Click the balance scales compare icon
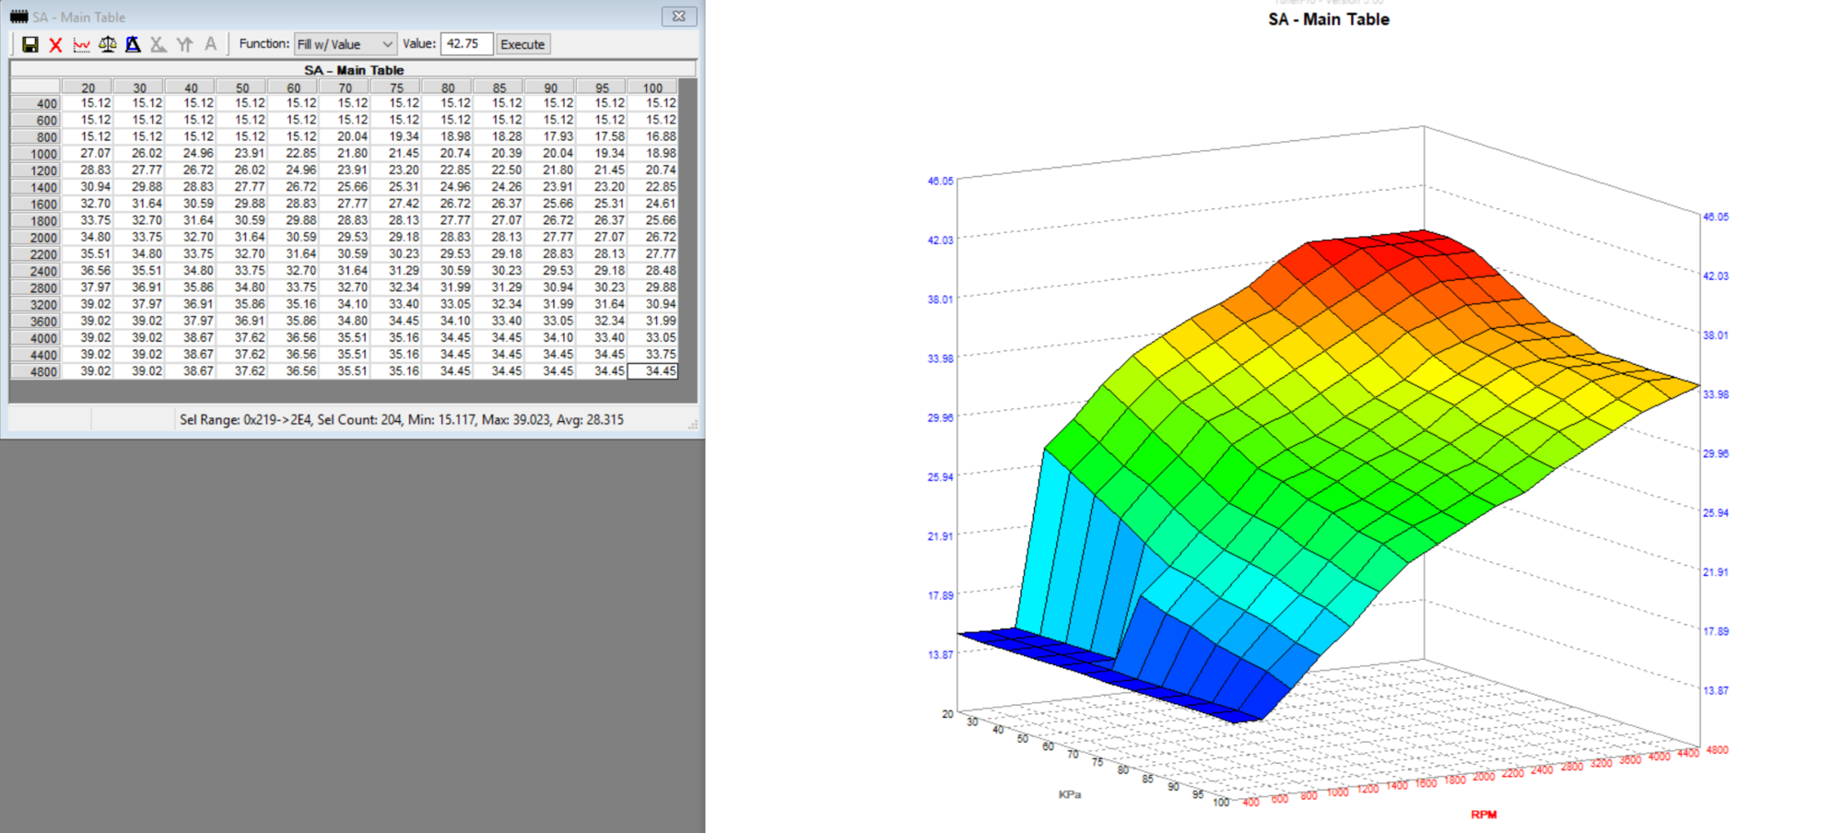 (108, 44)
